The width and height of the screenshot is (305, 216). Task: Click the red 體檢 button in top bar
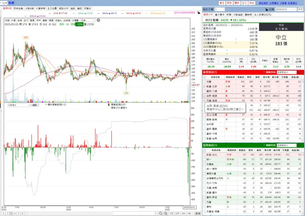pyautogui.click(x=237, y=3)
